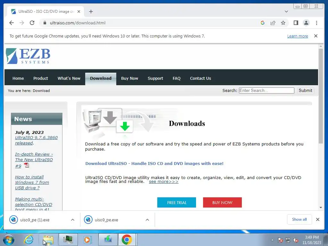328x246 pixels.
Task: Go back to the previous page
Action: pos(12,23)
